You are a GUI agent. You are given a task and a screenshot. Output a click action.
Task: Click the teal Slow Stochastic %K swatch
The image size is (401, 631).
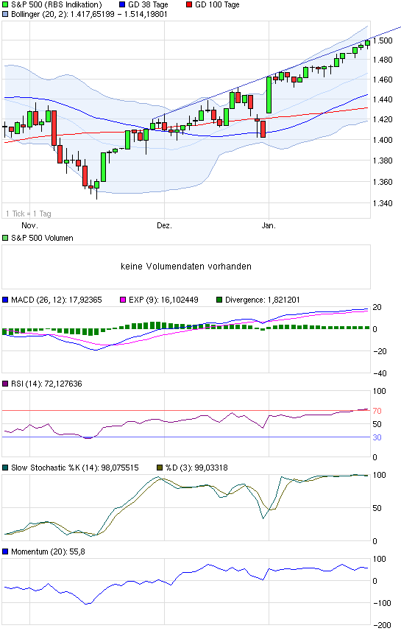tap(5, 468)
